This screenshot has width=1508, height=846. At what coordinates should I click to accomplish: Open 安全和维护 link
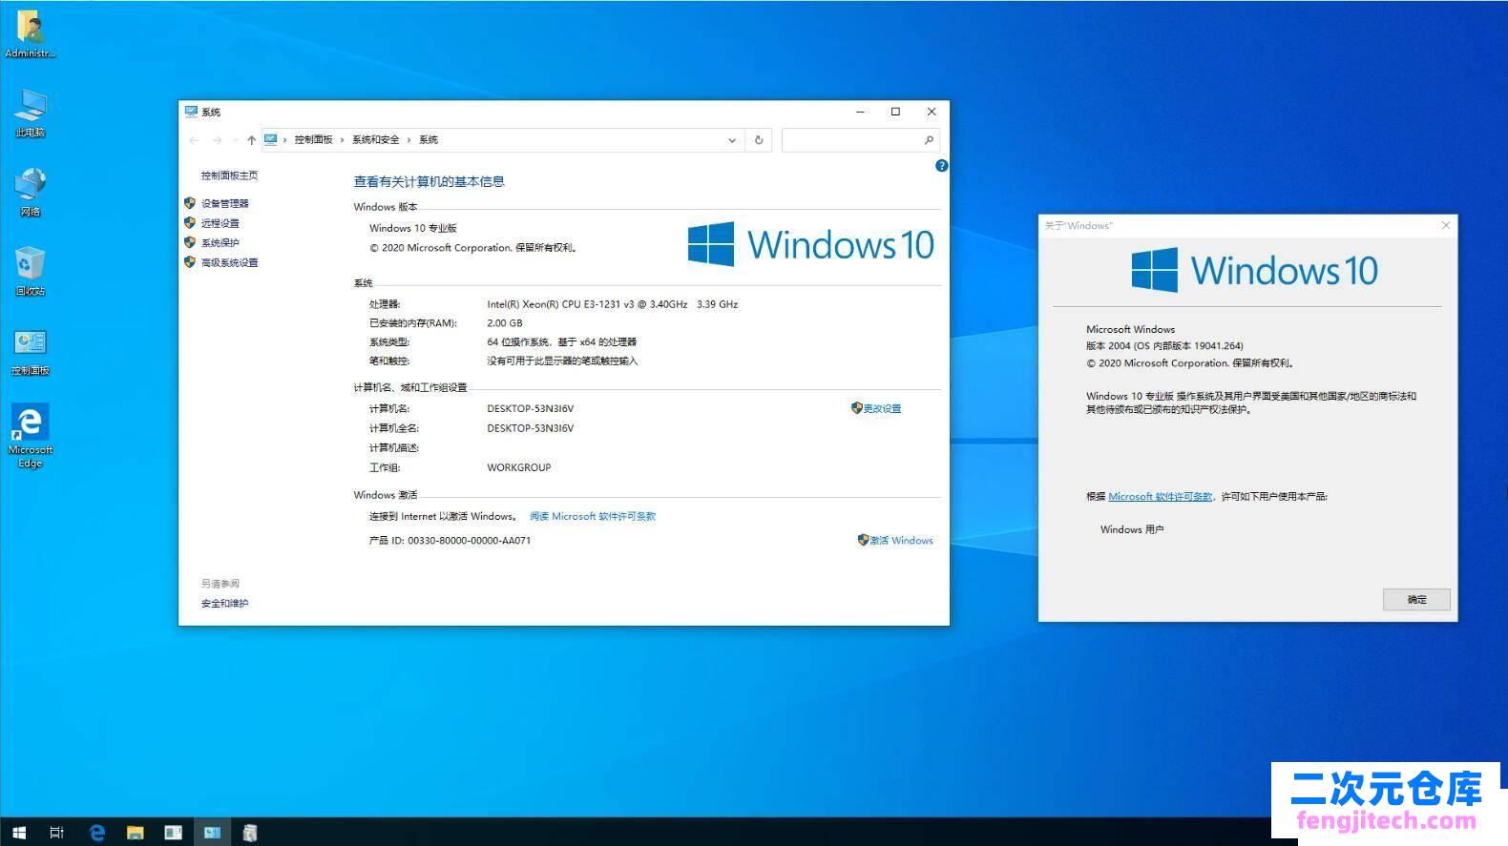[225, 604]
